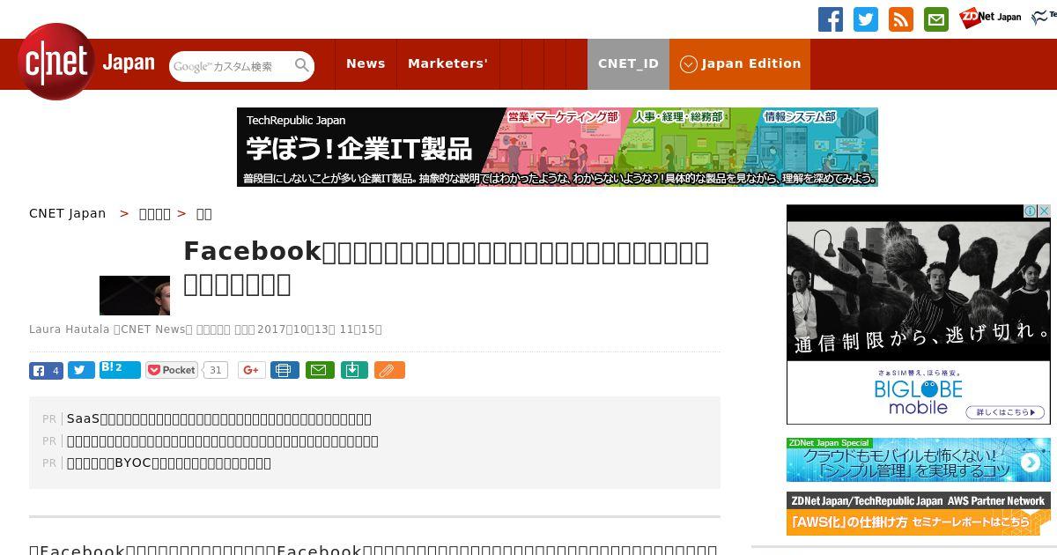Share the article on Google+
The width and height of the screenshot is (1057, 555).
click(251, 370)
